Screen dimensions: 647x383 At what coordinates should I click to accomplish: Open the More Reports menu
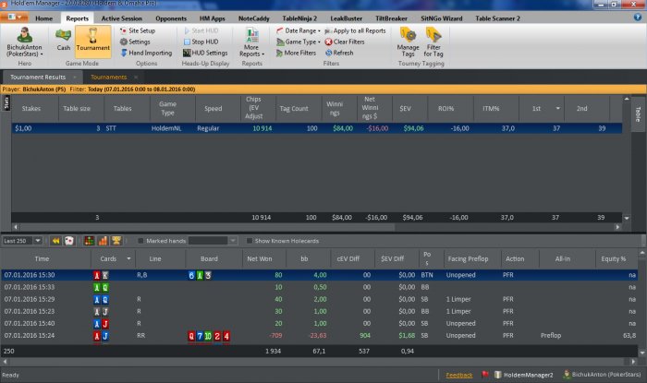(251, 41)
